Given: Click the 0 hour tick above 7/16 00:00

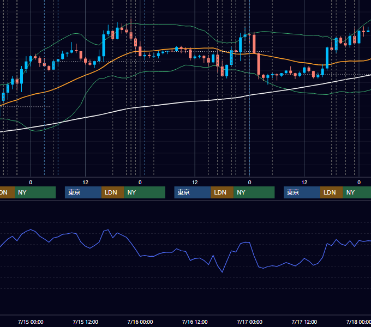Looking at the screenshot, I should click(x=140, y=183).
